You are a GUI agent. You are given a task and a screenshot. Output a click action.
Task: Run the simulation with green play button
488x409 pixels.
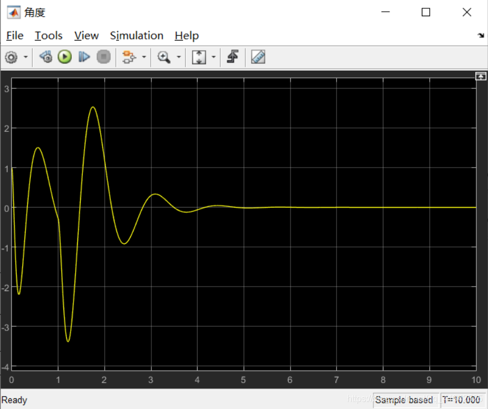(x=65, y=57)
